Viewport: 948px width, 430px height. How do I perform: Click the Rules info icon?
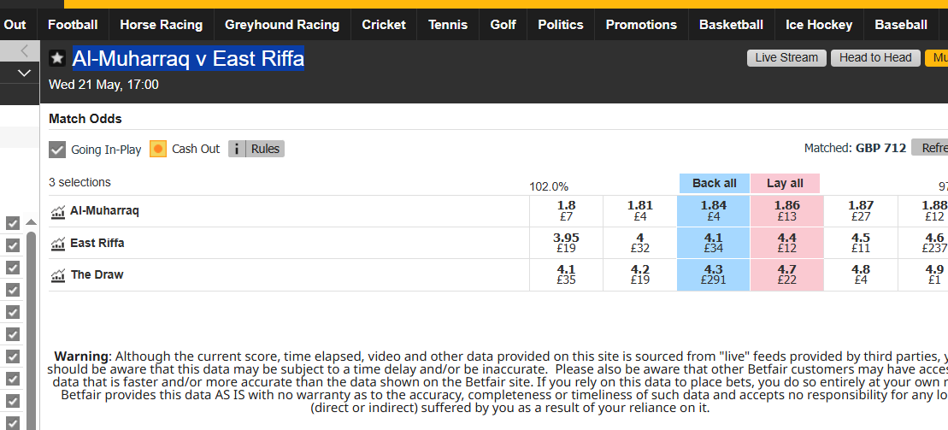pos(237,149)
